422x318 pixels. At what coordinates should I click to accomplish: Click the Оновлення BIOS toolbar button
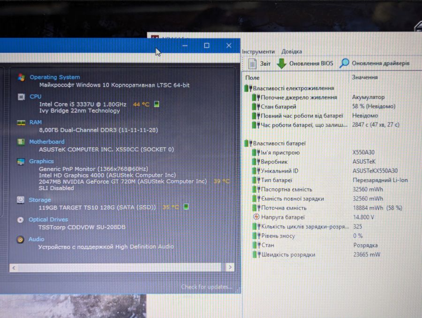(305, 64)
